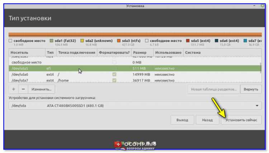Click the minus button to delete partition
The image size is (269, 153).
click(23, 89)
